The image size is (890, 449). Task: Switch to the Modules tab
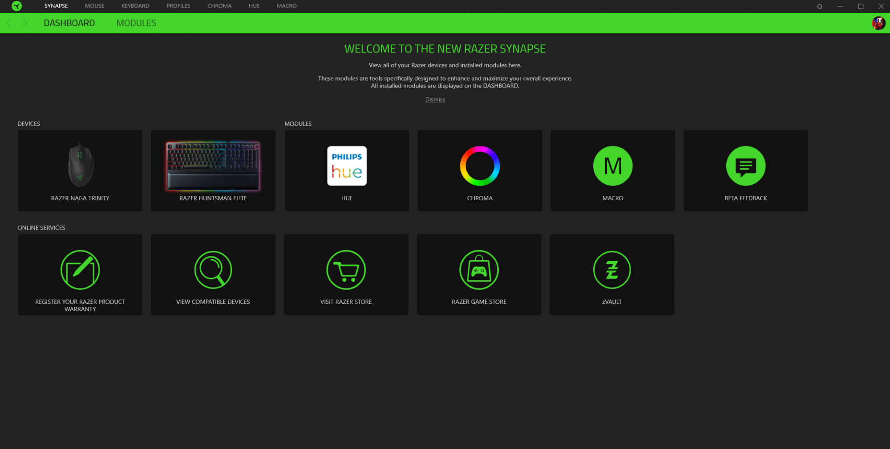(x=136, y=23)
